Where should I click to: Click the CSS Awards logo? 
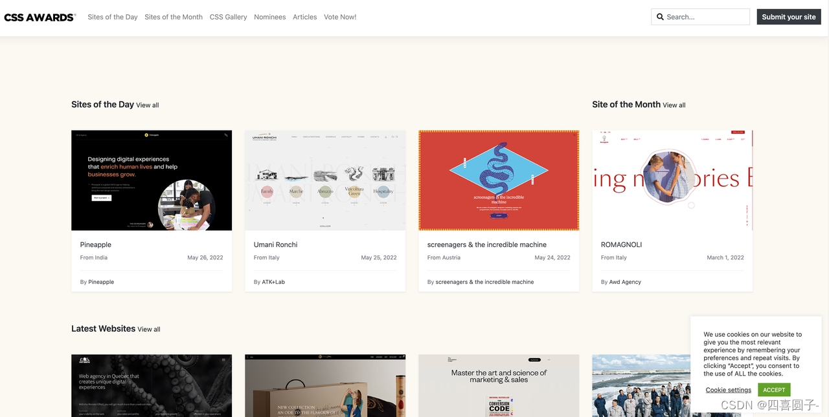click(40, 17)
